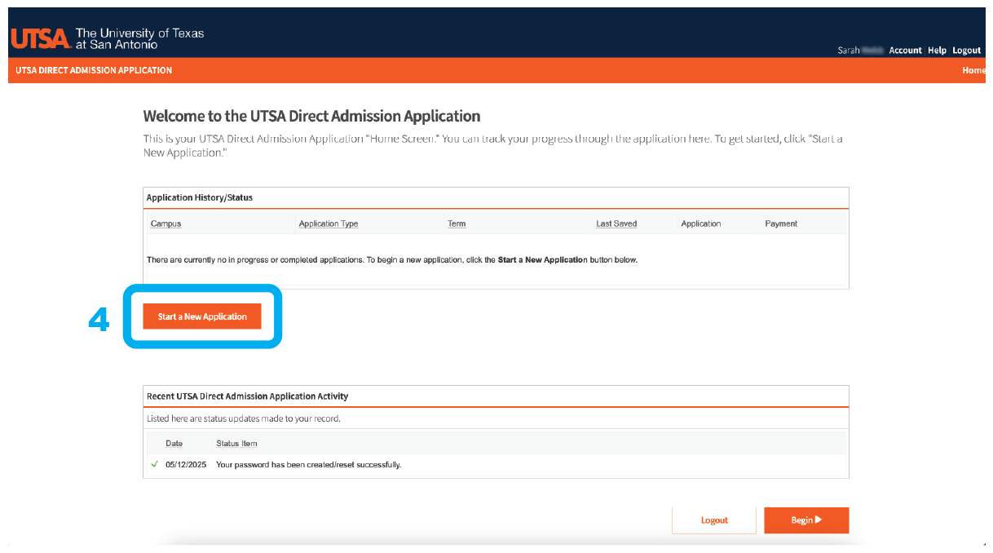Viewport: 993px width, 553px height.
Task: Click the green checkmark status icon
Action: tap(154, 464)
